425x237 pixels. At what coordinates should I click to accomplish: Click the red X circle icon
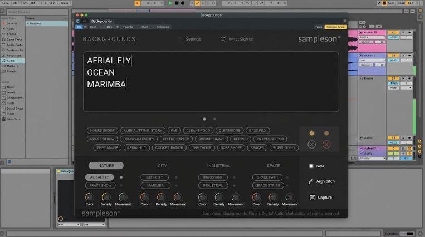coord(326,145)
